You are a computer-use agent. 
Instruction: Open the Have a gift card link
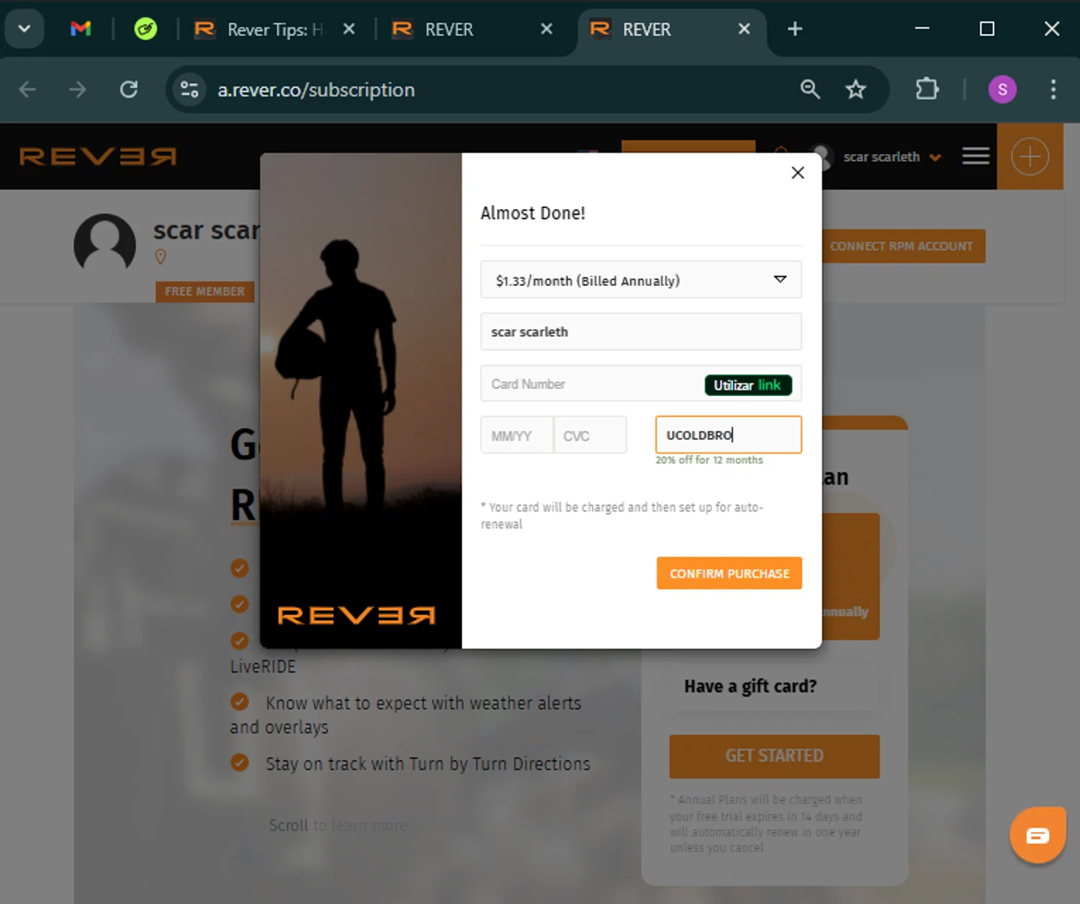[750, 686]
